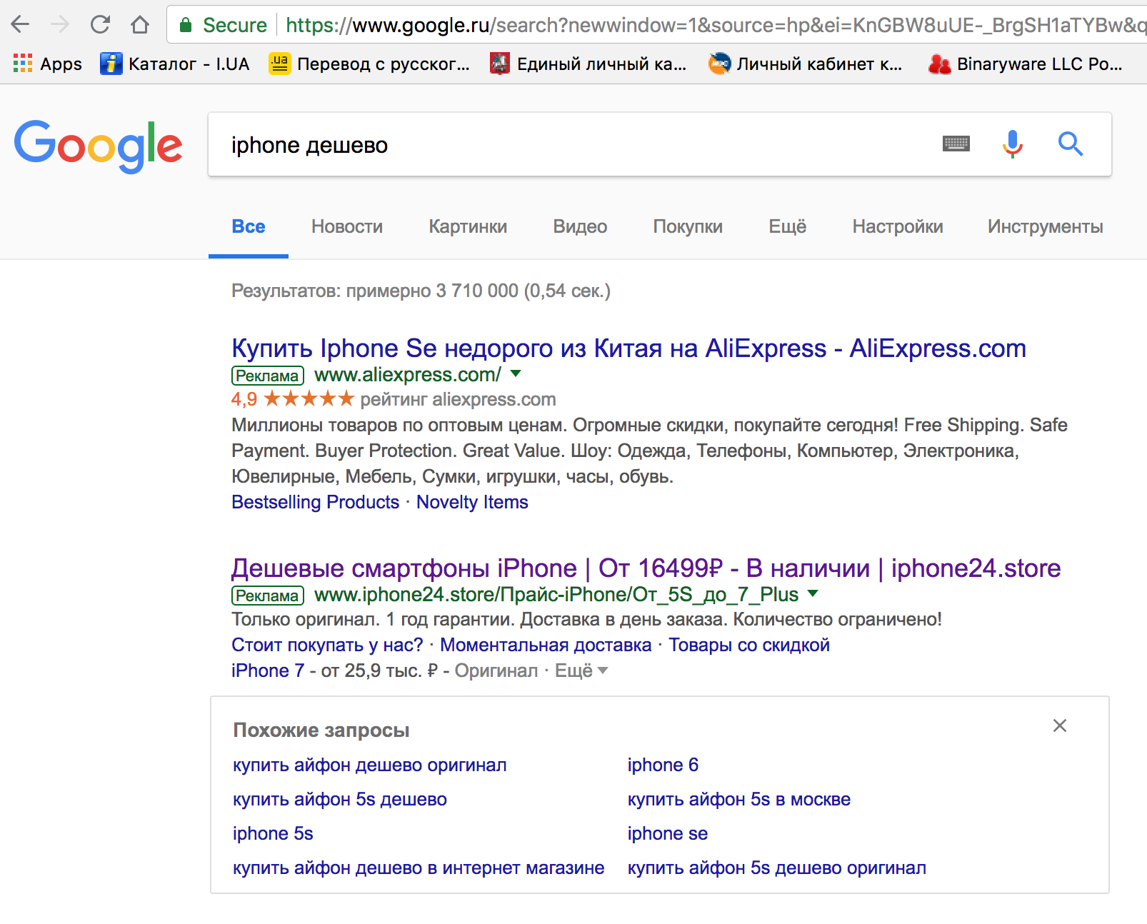Click the blue magnifier search button
Viewport: 1147px width, 924px height.
1071,144
